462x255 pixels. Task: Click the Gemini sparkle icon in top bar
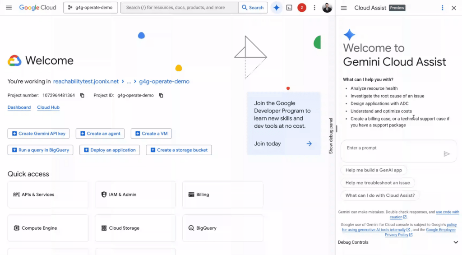pos(277,8)
